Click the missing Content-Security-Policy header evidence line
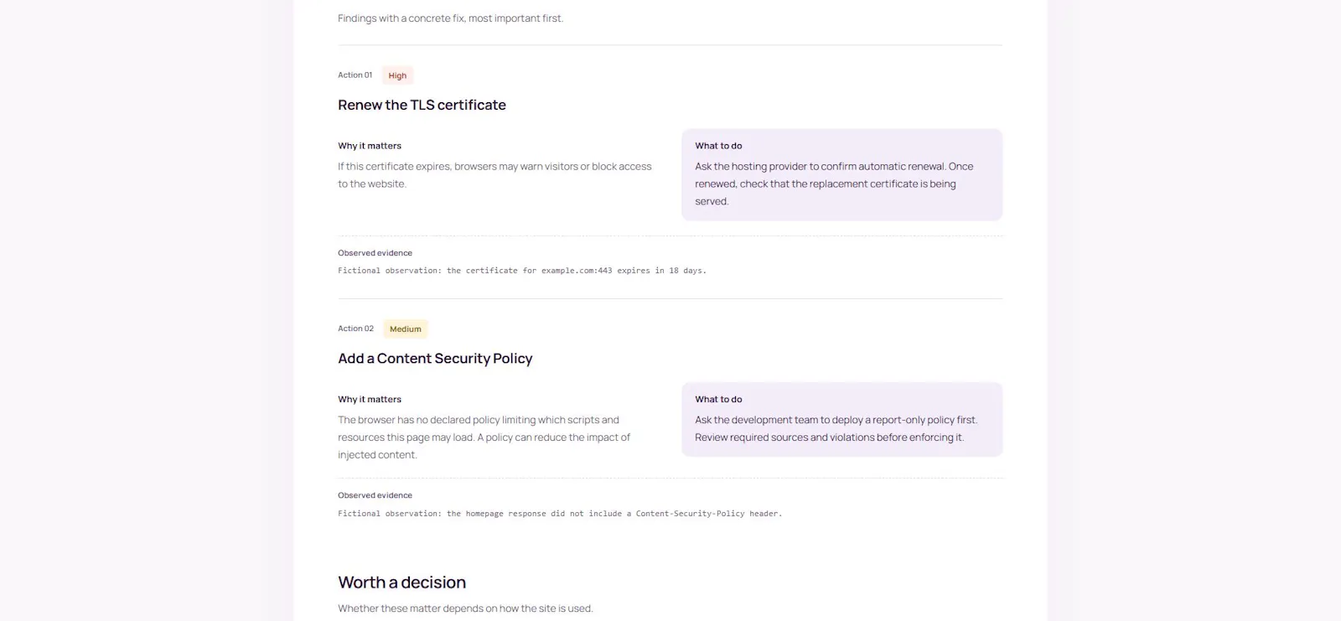The height and width of the screenshot is (621, 1341). click(560, 514)
